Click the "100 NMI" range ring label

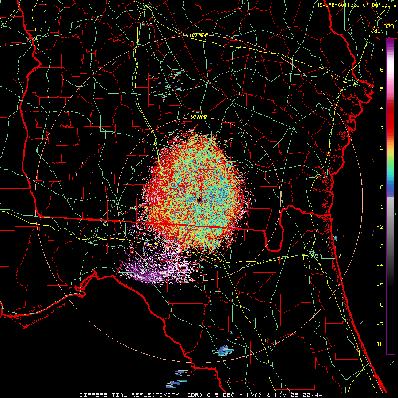(199, 35)
